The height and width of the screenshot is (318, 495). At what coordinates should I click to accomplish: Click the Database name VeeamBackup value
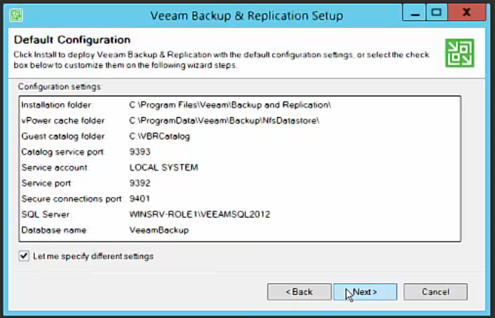[x=159, y=231]
